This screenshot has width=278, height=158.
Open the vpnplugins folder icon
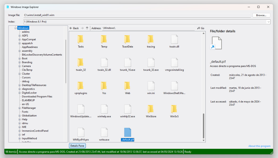pos(81,86)
